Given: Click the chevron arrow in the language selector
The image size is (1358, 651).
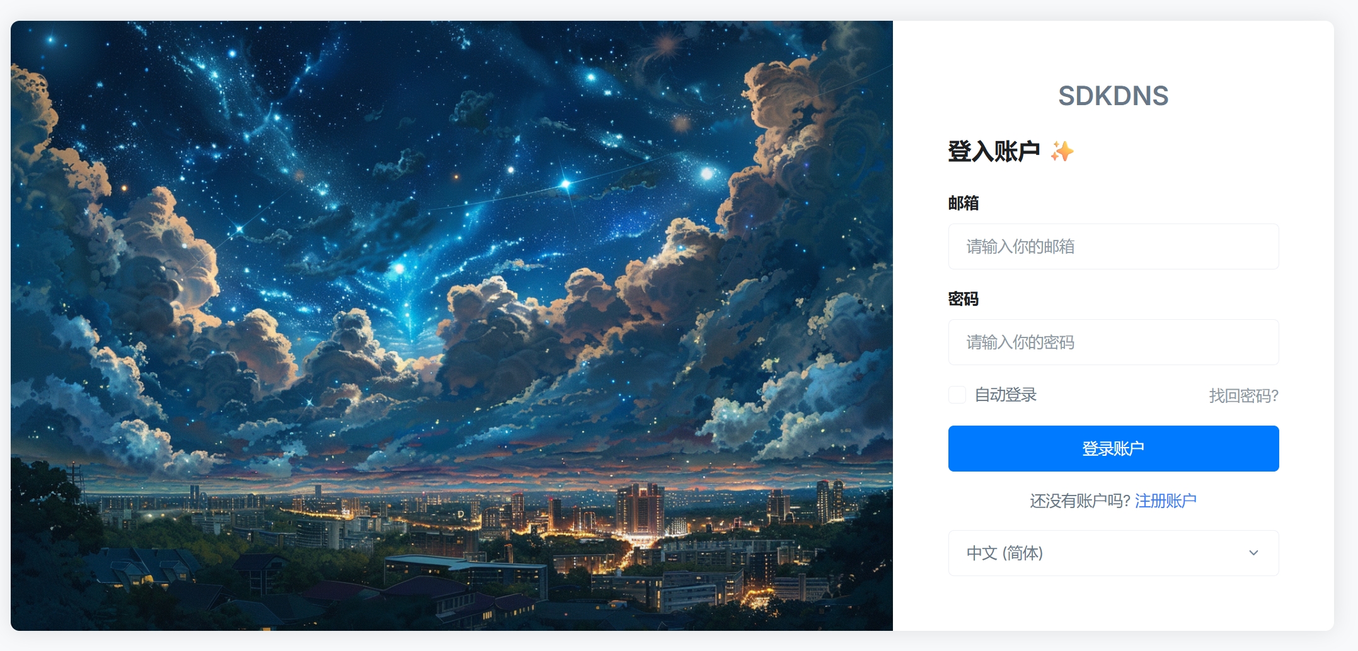Looking at the screenshot, I should pos(1253,553).
